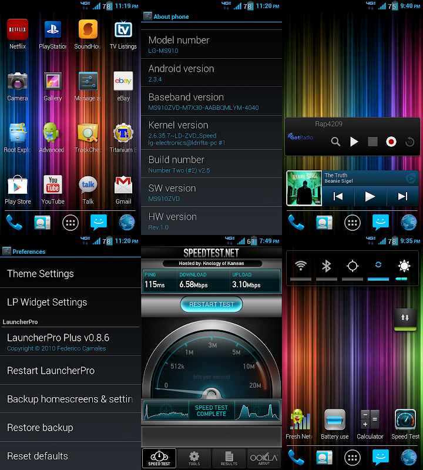The height and width of the screenshot is (470, 423).
Task: Tap the Build number row
Action: 211,164
